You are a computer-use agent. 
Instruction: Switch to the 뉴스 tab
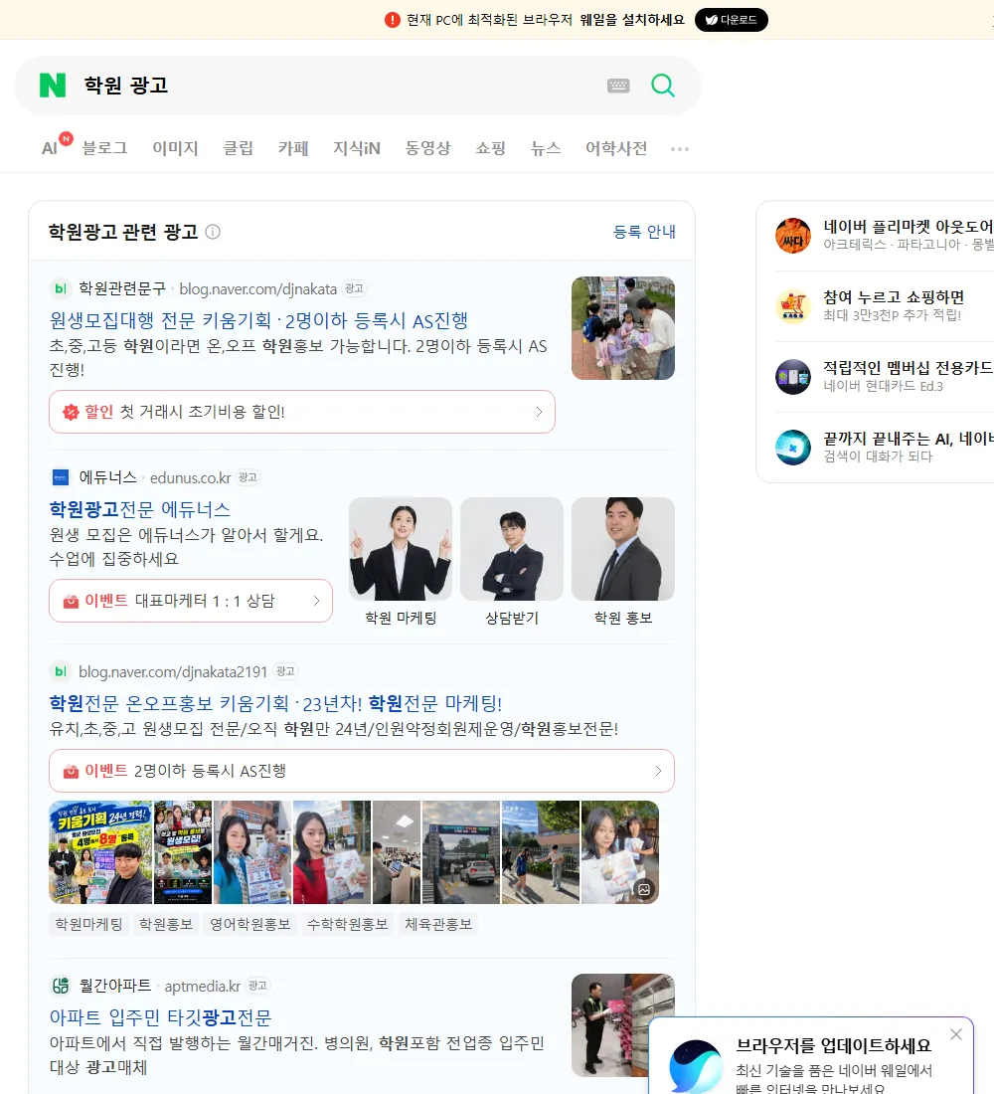(x=546, y=148)
